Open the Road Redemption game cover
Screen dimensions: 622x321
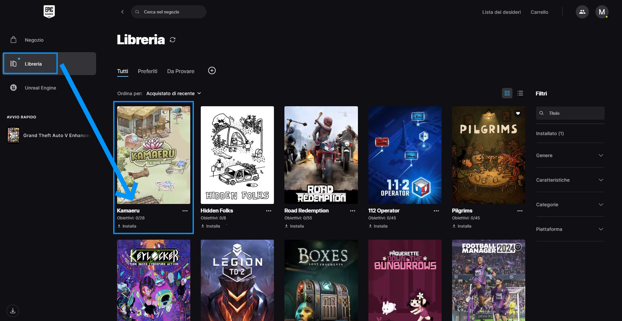321,155
